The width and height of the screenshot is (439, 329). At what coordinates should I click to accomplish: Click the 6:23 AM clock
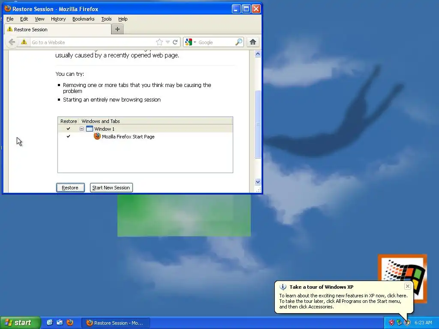tap(423, 323)
